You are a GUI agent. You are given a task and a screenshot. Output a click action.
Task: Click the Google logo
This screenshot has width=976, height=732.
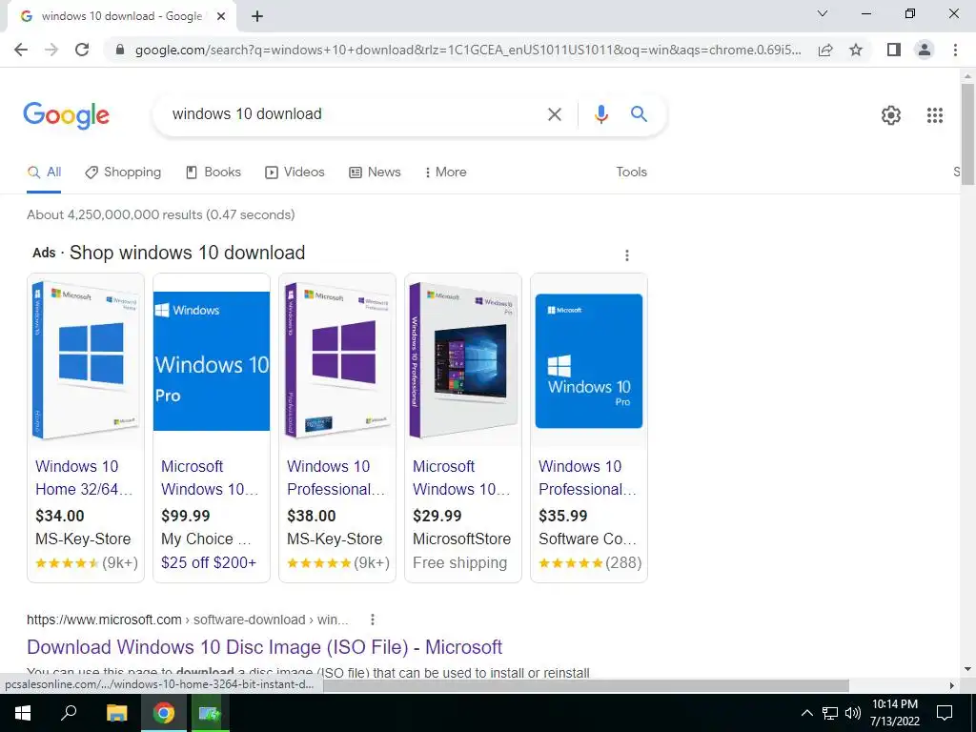(67, 115)
